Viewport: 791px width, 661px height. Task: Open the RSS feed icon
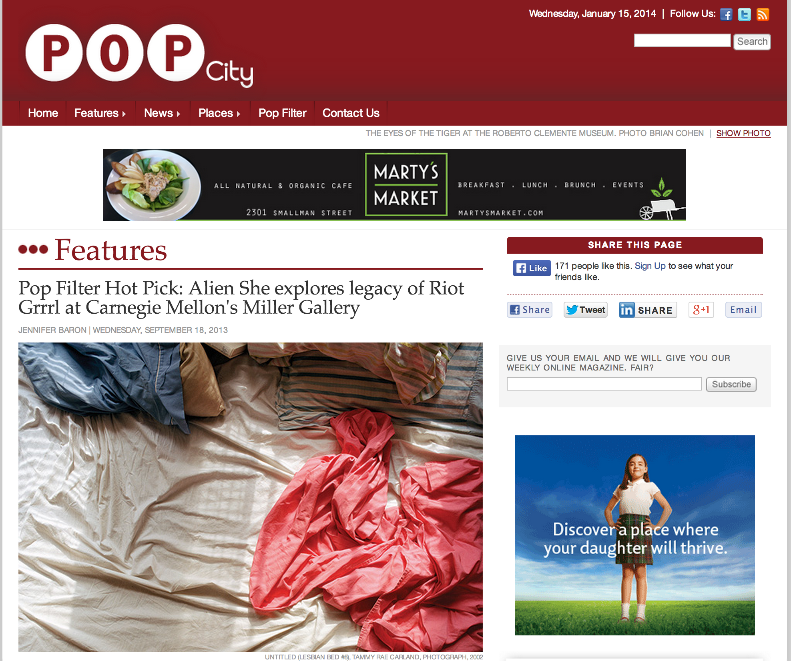coord(763,14)
